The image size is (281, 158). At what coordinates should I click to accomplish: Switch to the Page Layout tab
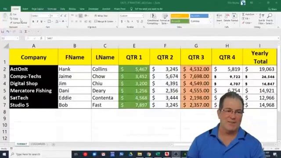[x=38, y=9]
